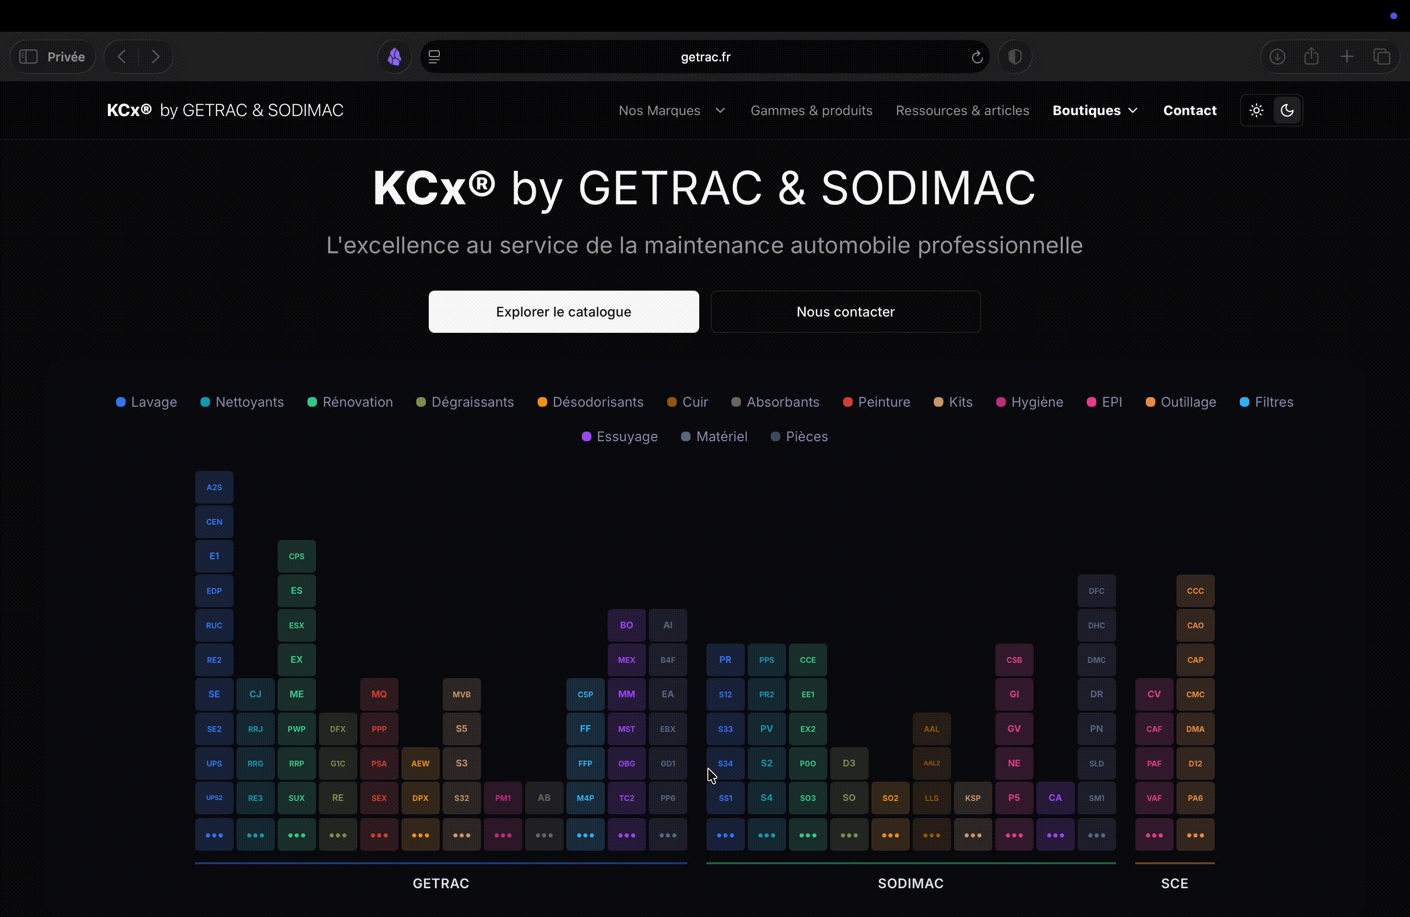Viewport: 1410px width, 917px height.
Task: Select the Peinture legend entry
Action: coord(876,402)
